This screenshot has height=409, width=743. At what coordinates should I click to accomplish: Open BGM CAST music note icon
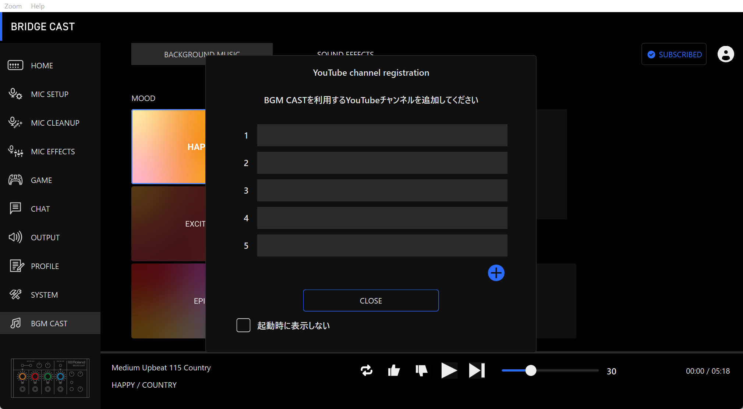pos(15,323)
